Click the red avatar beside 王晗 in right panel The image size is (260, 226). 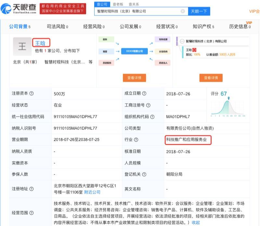(x=194, y=50)
